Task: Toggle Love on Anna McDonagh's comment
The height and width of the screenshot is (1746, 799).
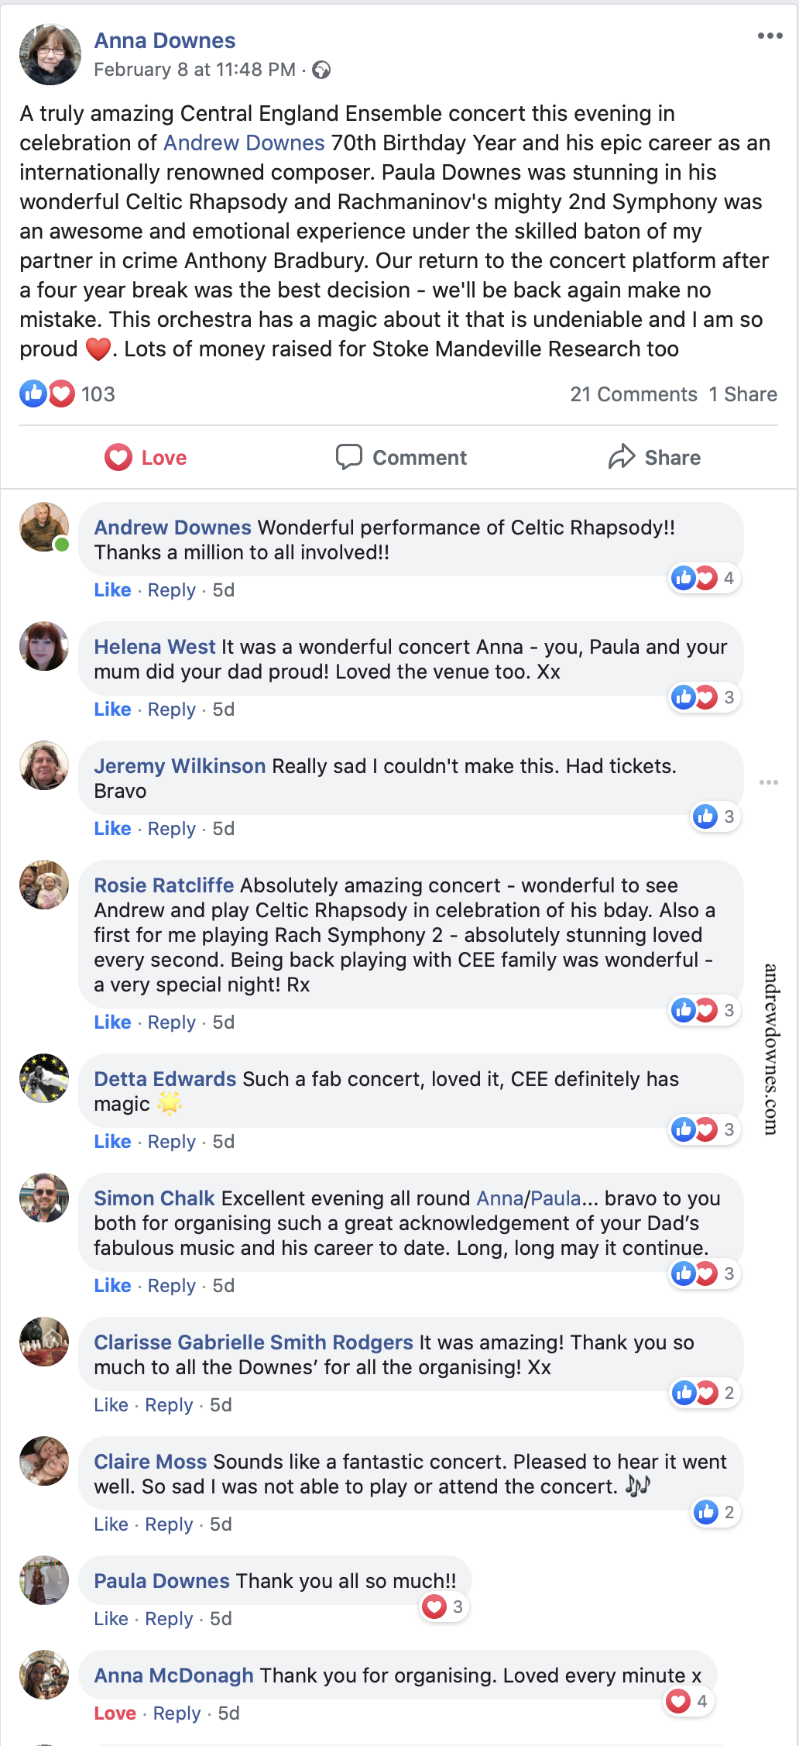Action: [115, 1713]
